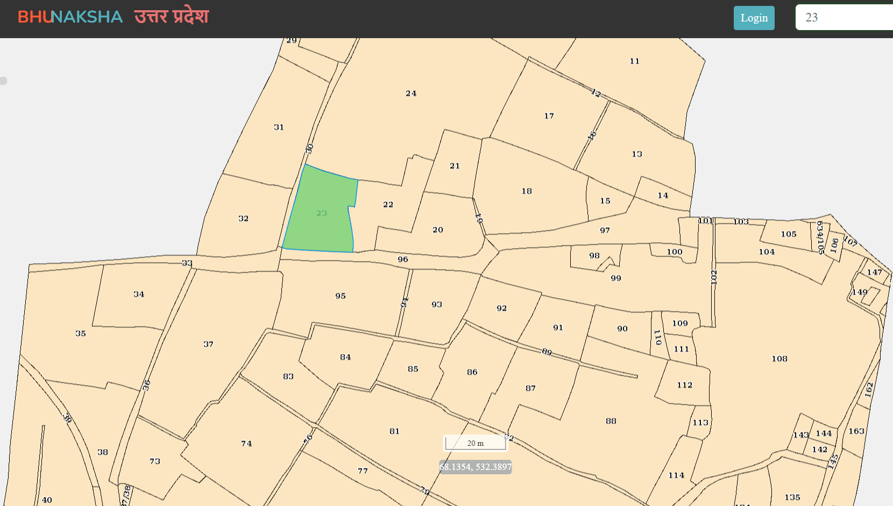Screen dimensions: 893x506
Task: Click the BHUNAKSHA logo
Action: (70, 17)
